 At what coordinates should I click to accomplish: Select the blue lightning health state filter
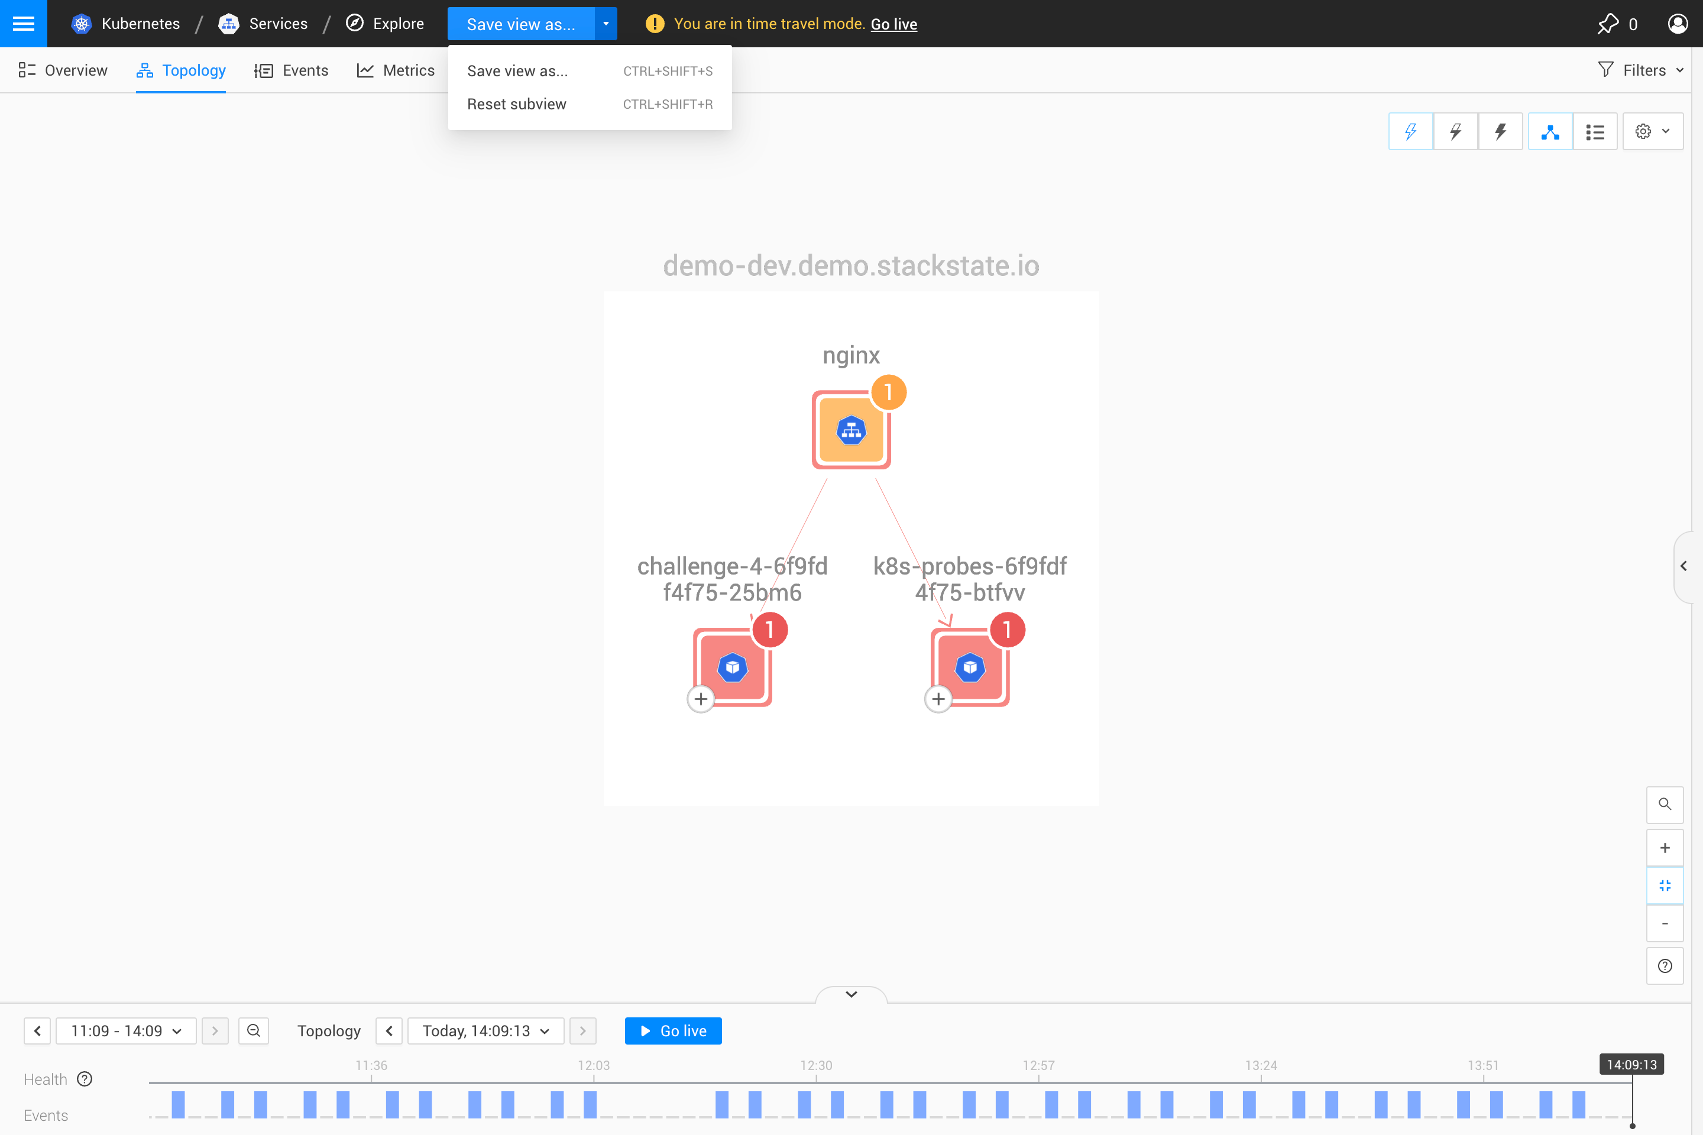click(x=1410, y=131)
